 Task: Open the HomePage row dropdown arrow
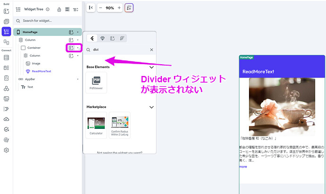78,32
